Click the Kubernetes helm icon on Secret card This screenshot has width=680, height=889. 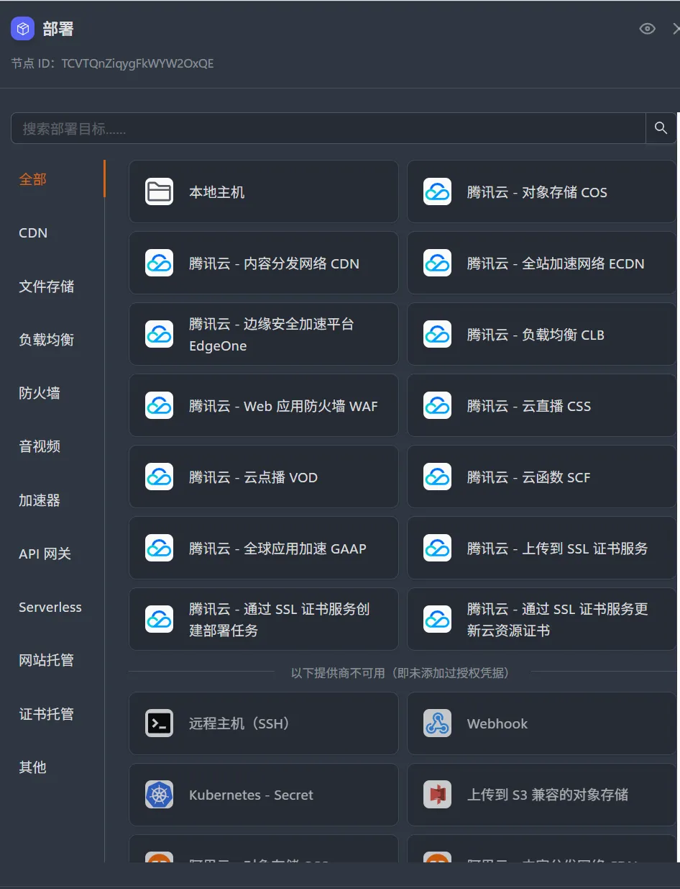click(158, 795)
